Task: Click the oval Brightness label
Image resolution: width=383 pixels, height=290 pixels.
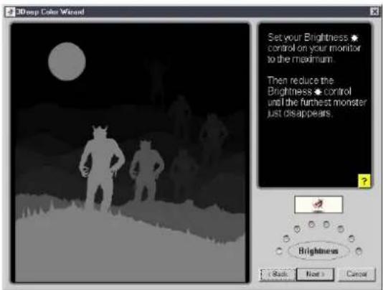Action: (x=318, y=251)
